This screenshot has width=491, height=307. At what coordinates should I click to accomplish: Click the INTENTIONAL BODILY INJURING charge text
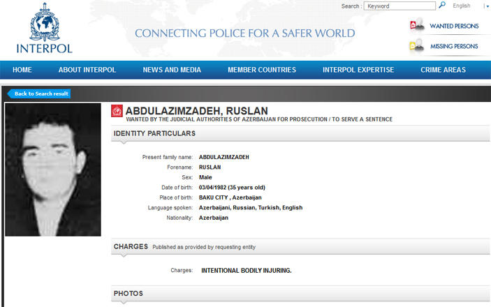point(247,271)
